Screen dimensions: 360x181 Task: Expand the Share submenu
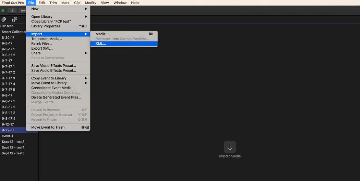click(58, 53)
